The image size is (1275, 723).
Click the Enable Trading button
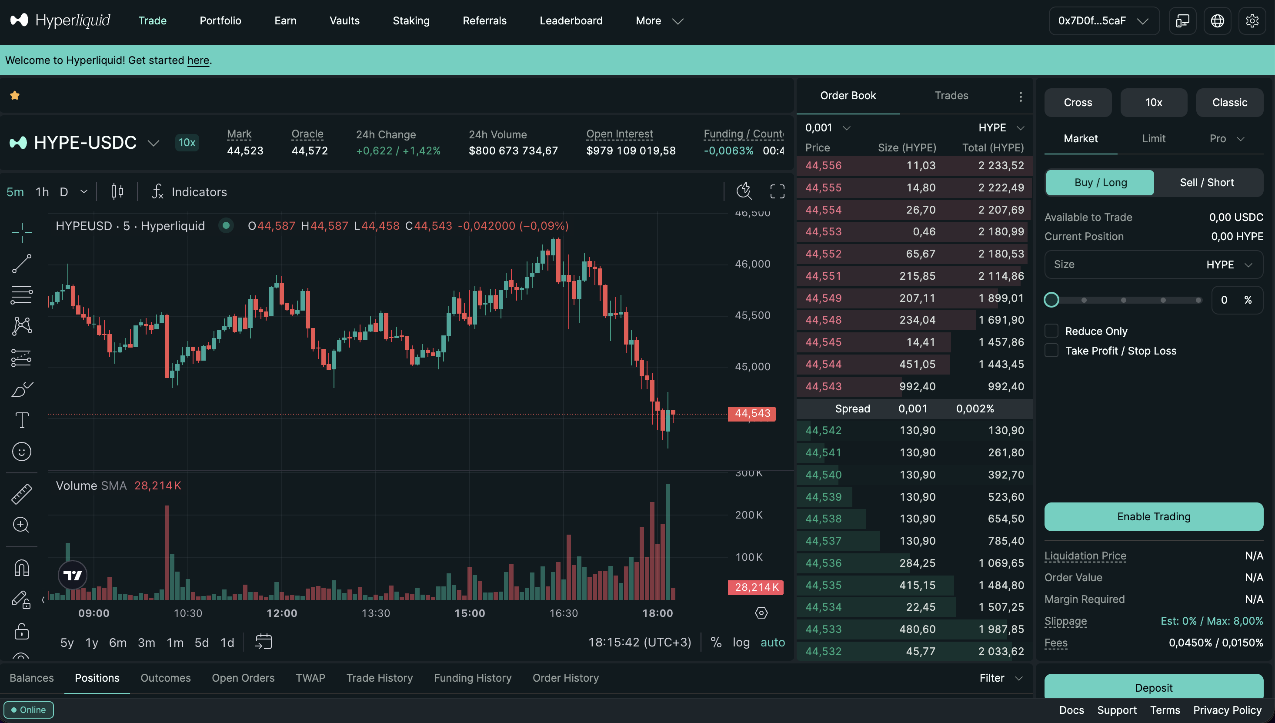1153,516
